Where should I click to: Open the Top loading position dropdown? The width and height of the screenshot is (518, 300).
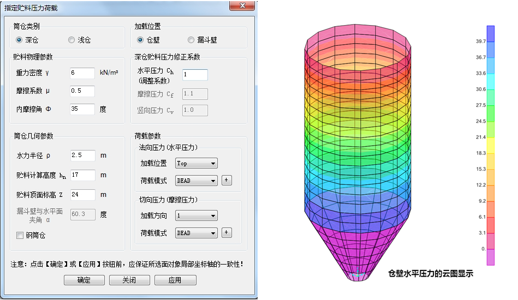point(196,163)
